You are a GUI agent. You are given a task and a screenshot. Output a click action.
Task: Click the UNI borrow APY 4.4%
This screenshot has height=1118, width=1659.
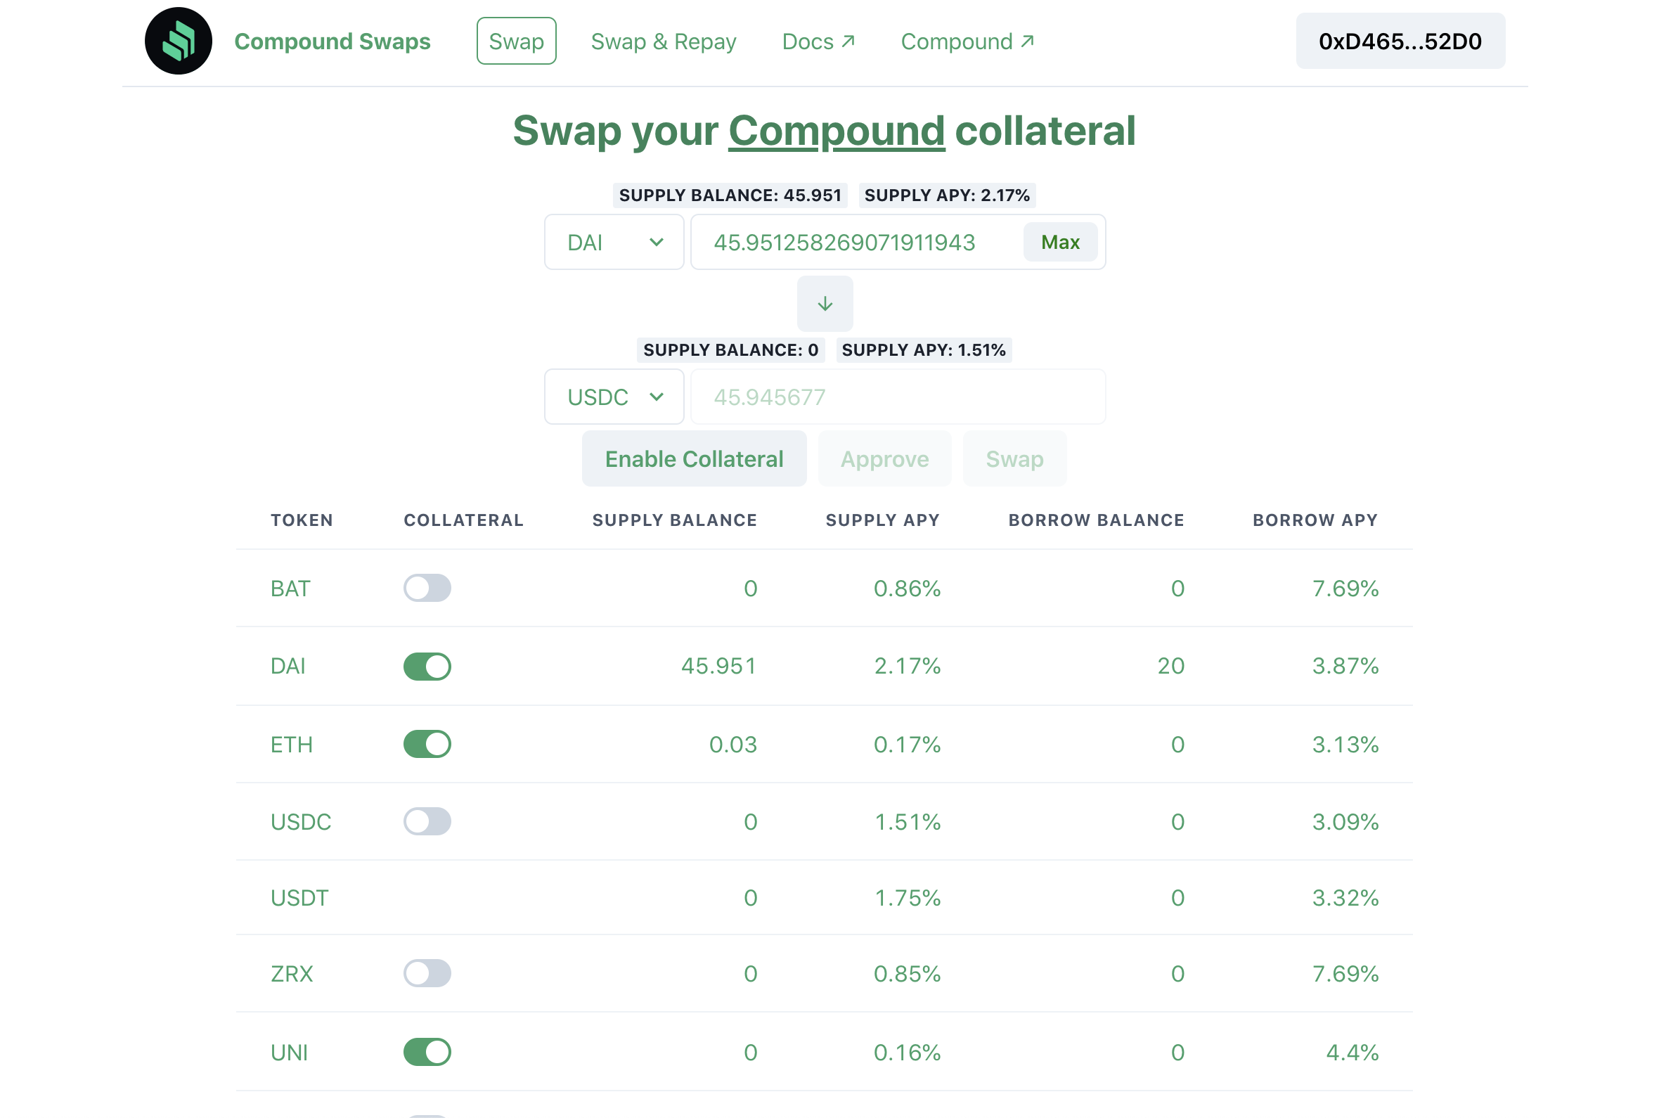coord(1351,1053)
